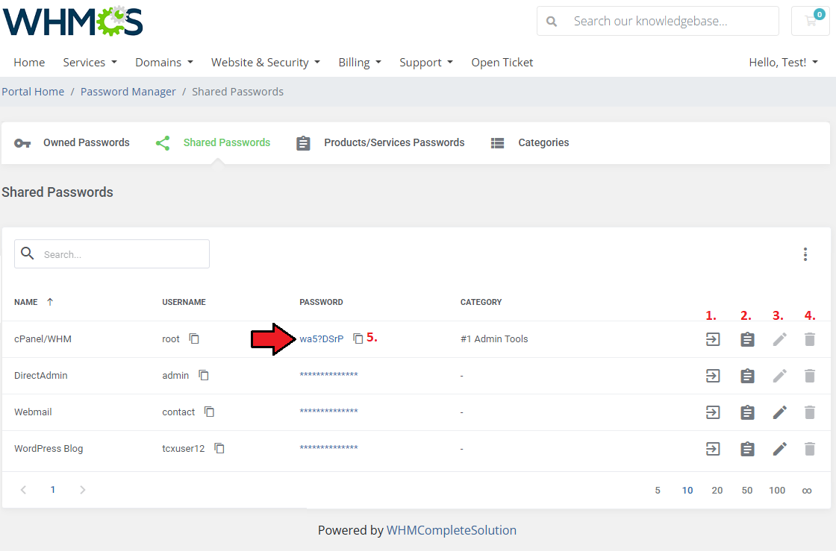The image size is (836, 551).
Task: Open Products/Services Passwords tab
Action: [380, 142]
